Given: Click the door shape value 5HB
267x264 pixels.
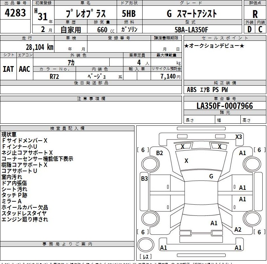Looking at the screenshot, I should (x=129, y=13).
